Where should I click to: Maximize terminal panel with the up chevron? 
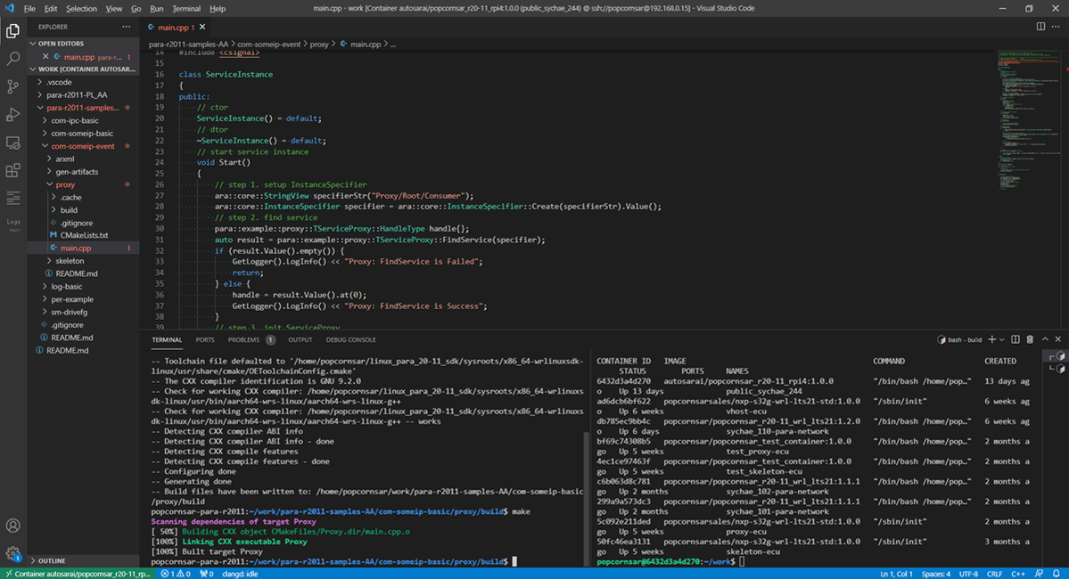coord(1044,339)
